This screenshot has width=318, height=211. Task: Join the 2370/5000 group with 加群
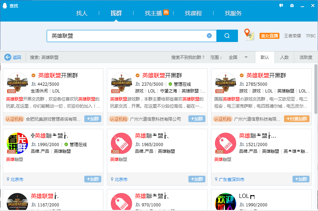[x=197, y=119]
